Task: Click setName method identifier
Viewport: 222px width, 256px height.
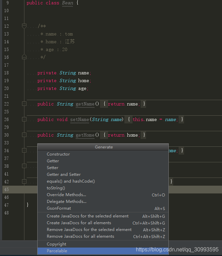Action: (x=80, y=119)
